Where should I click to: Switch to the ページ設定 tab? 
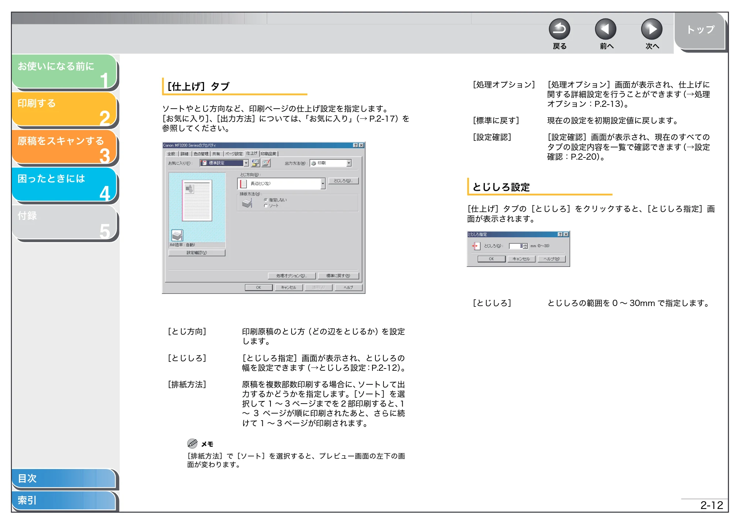[x=234, y=154]
